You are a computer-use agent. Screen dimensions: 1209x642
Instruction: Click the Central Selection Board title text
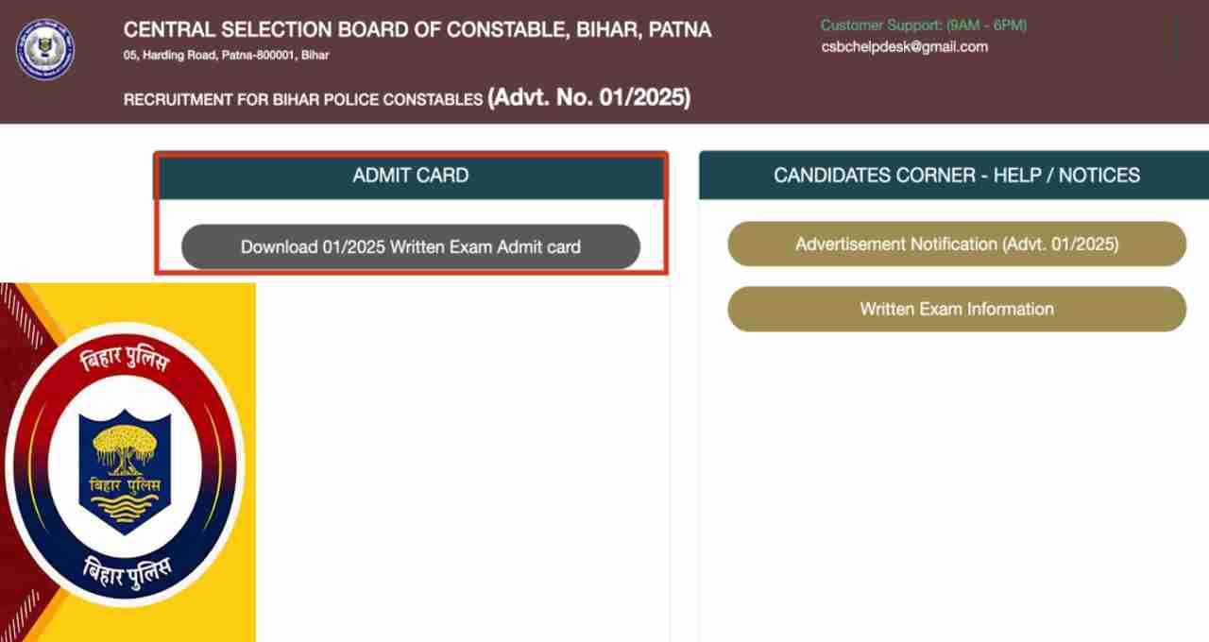[417, 29]
